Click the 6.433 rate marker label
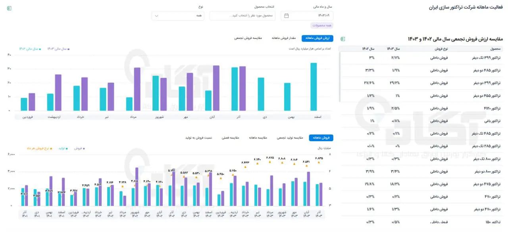Screen dimensions: 508x238 (245, 162)
